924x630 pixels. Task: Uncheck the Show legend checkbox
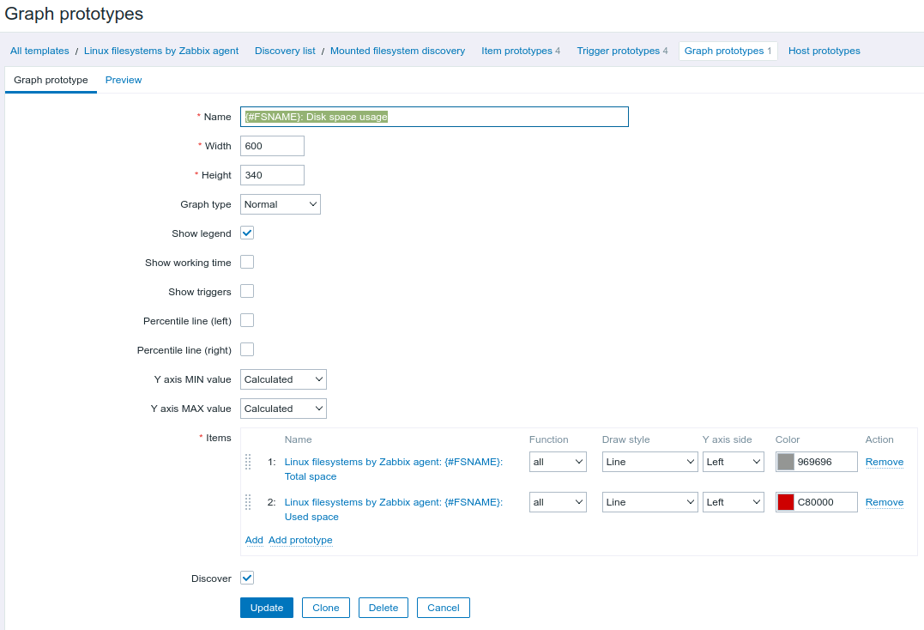pyautogui.click(x=247, y=233)
